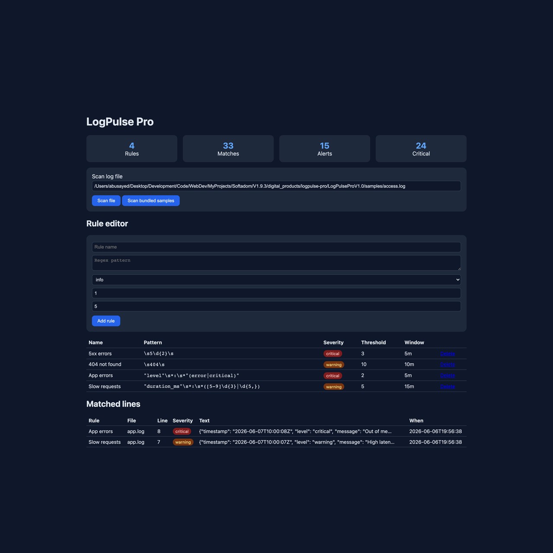The width and height of the screenshot is (553, 553).
Task: Click the 5xx errors rule name
Action: [100, 354]
